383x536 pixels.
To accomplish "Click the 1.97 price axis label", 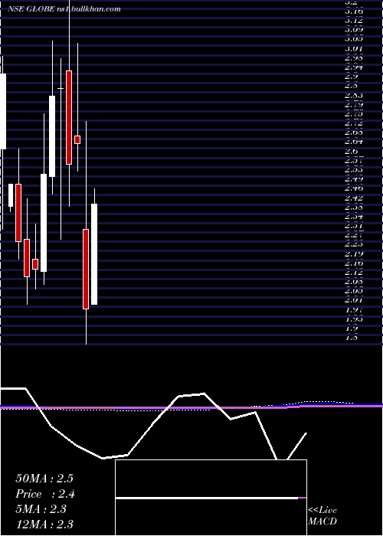I will point(353,309).
